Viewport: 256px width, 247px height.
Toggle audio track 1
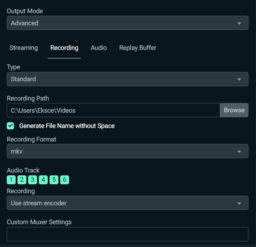pyautogui.click(x=11, y=180)
